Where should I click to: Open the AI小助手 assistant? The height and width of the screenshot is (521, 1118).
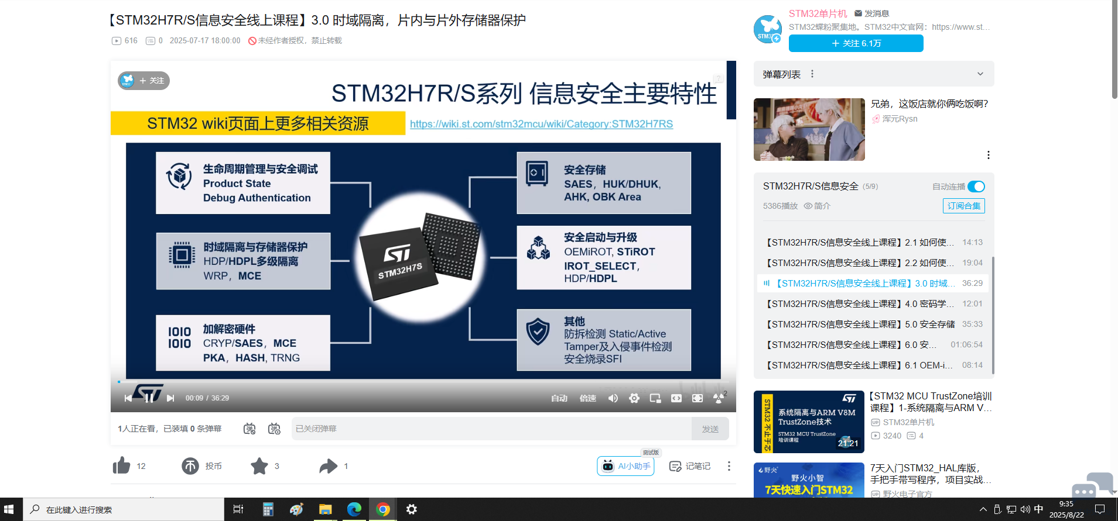(625, 466)
